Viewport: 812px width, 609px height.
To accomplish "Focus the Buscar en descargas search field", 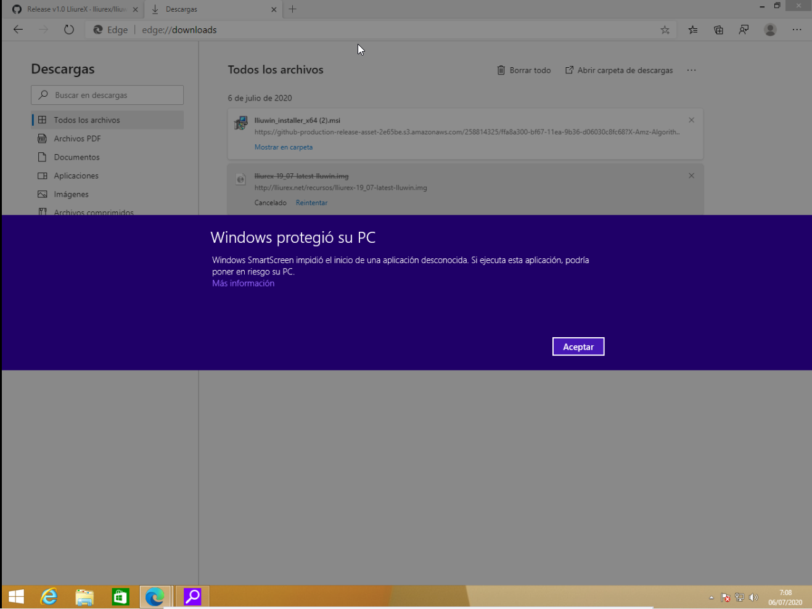I will (x=107, y=95).
